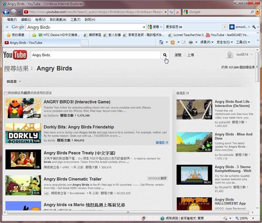Click the YouTube favicon in address bar
The image size is (262, 223).
pos(26,12)
